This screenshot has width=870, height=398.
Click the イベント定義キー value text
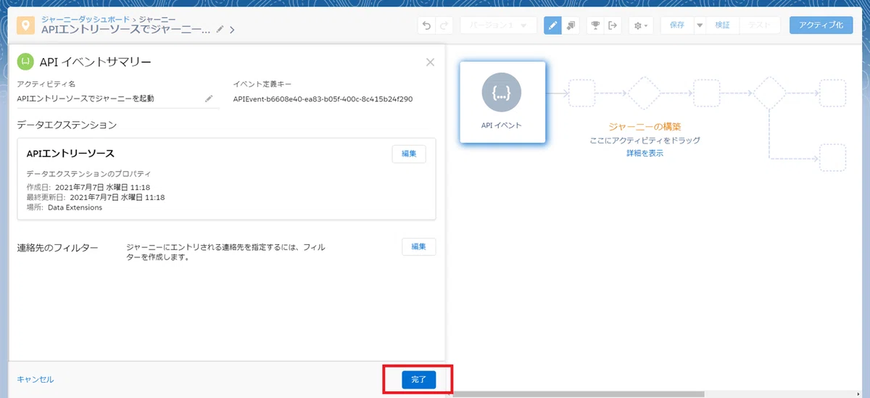(x=323, y=99)
